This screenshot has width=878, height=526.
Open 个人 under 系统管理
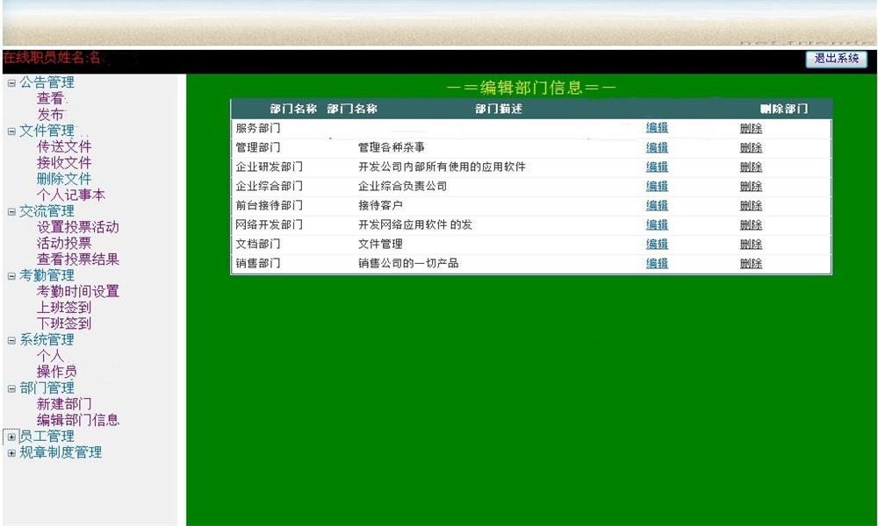[50, 356]
